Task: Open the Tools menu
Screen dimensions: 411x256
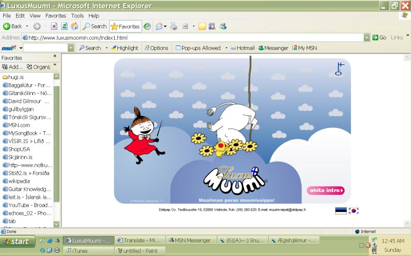Action: click(x=78, y=16)
